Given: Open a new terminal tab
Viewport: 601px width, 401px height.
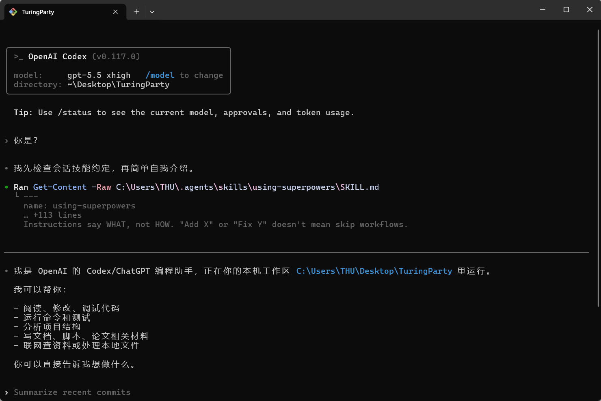Looking at the screenshot, I should pos(137,12).
